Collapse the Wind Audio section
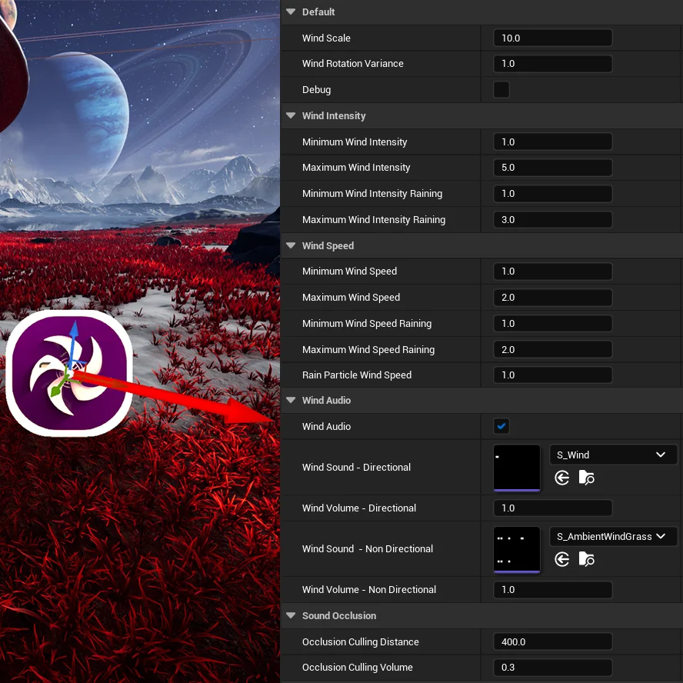The height and width of the screenshot is (683, 683). 291,401
